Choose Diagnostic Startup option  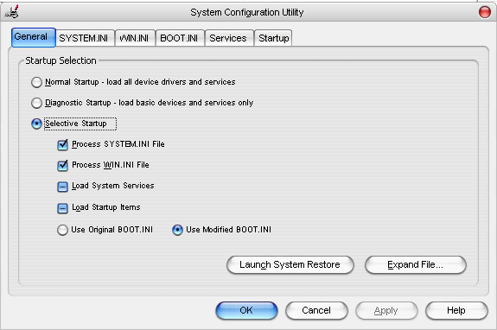(36, 103)
